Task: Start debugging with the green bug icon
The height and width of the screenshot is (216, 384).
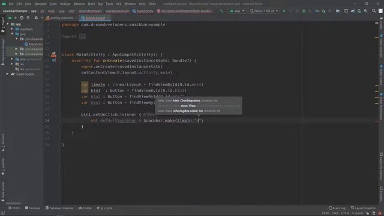Action: 304,11
